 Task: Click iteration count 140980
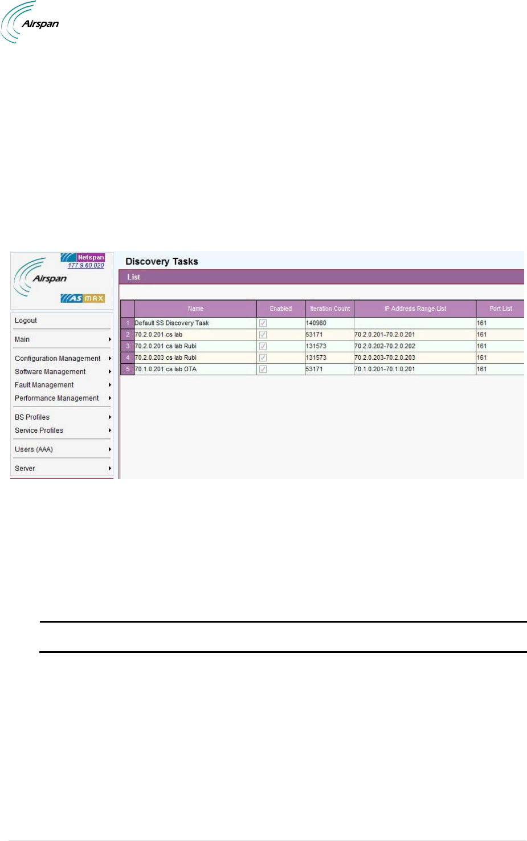click(316, 323)
